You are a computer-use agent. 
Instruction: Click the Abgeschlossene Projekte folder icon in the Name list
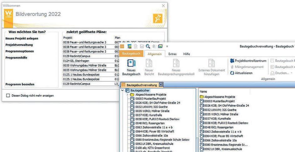click(202, 97)
